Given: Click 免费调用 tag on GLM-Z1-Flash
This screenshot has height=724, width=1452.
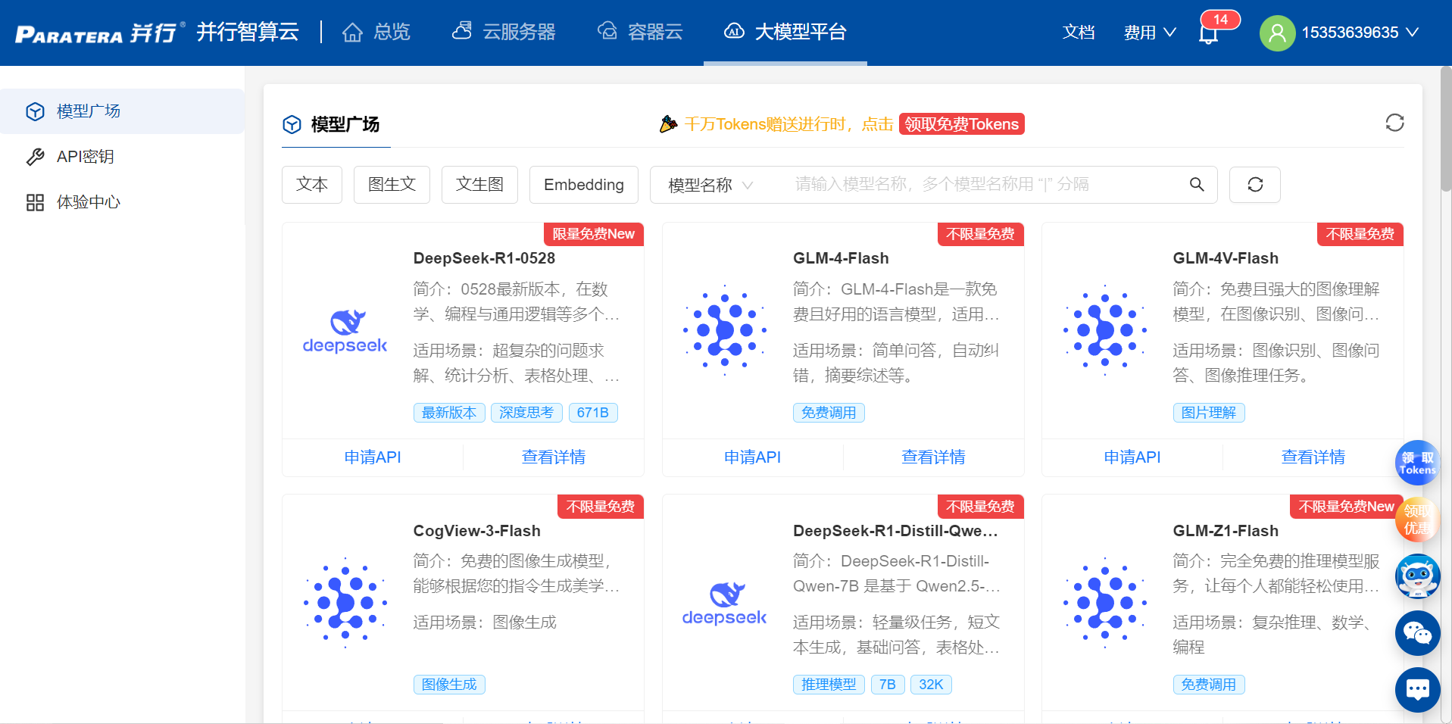Looking at the screenshot, I should coord(1209,685).
